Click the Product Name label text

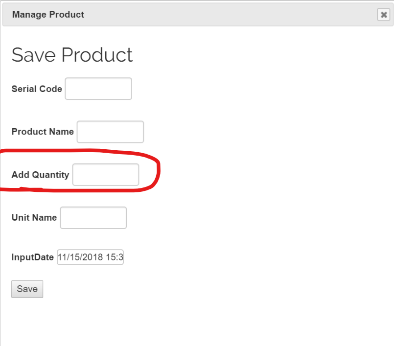pyautogui.click(x=43, y=132)
